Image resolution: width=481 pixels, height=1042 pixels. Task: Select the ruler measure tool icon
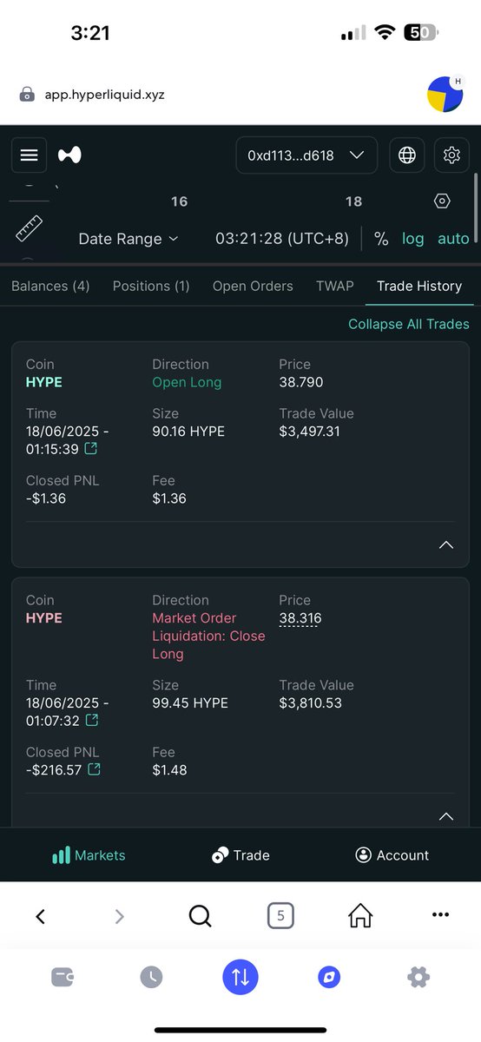pos(29,228)
